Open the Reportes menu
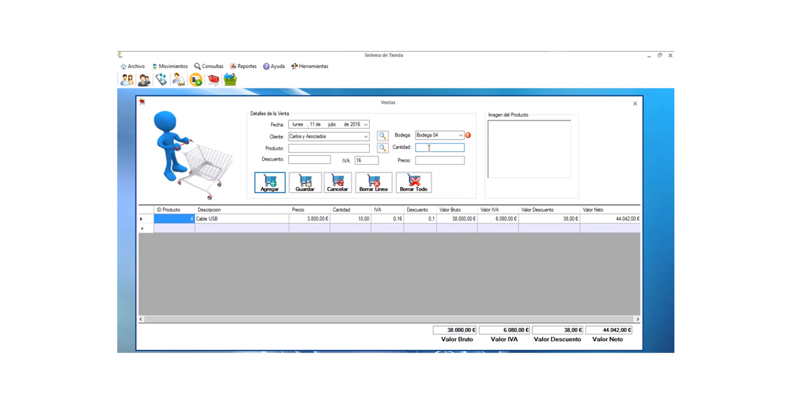Viewport: 809px width, 416px height. (243, 66)
